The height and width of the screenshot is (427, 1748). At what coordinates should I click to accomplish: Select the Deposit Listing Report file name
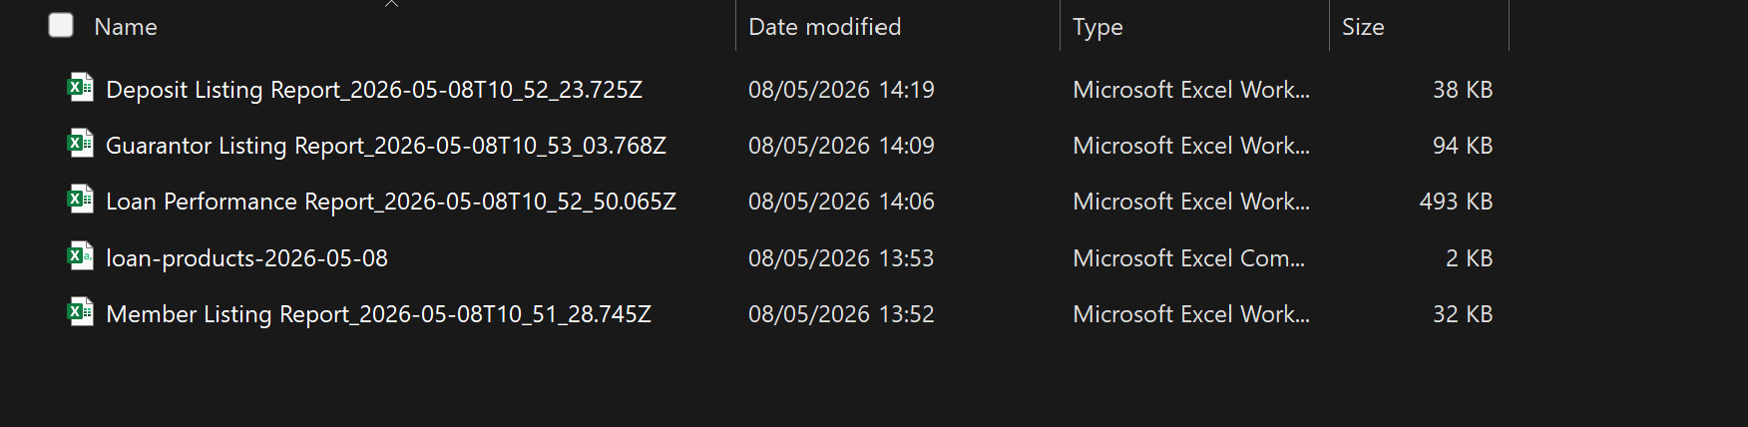point(374,90)
